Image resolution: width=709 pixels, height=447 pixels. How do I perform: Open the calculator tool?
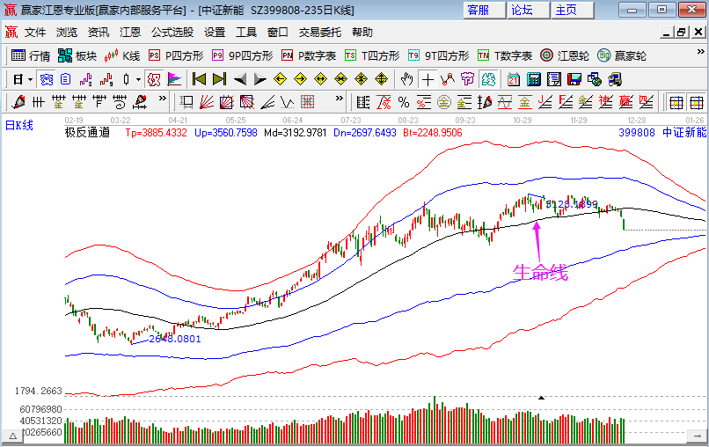coord(534,79)
